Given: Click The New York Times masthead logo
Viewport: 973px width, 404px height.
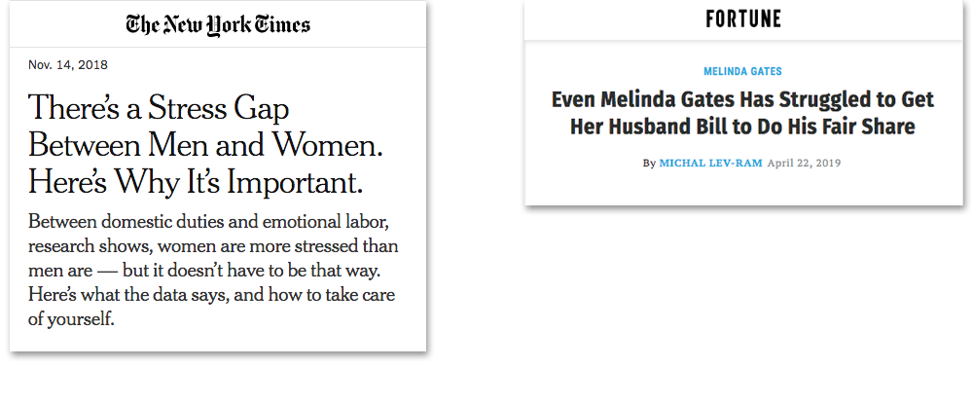Looking at the screenshot, I should 218,24.
